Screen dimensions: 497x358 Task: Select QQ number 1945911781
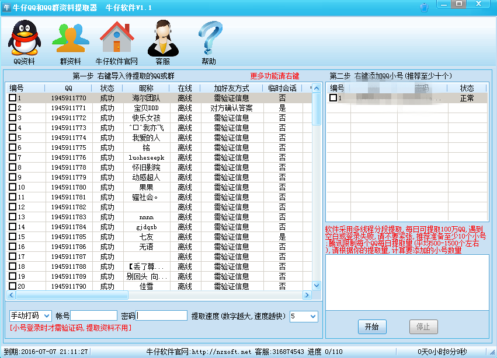point(68,197)
